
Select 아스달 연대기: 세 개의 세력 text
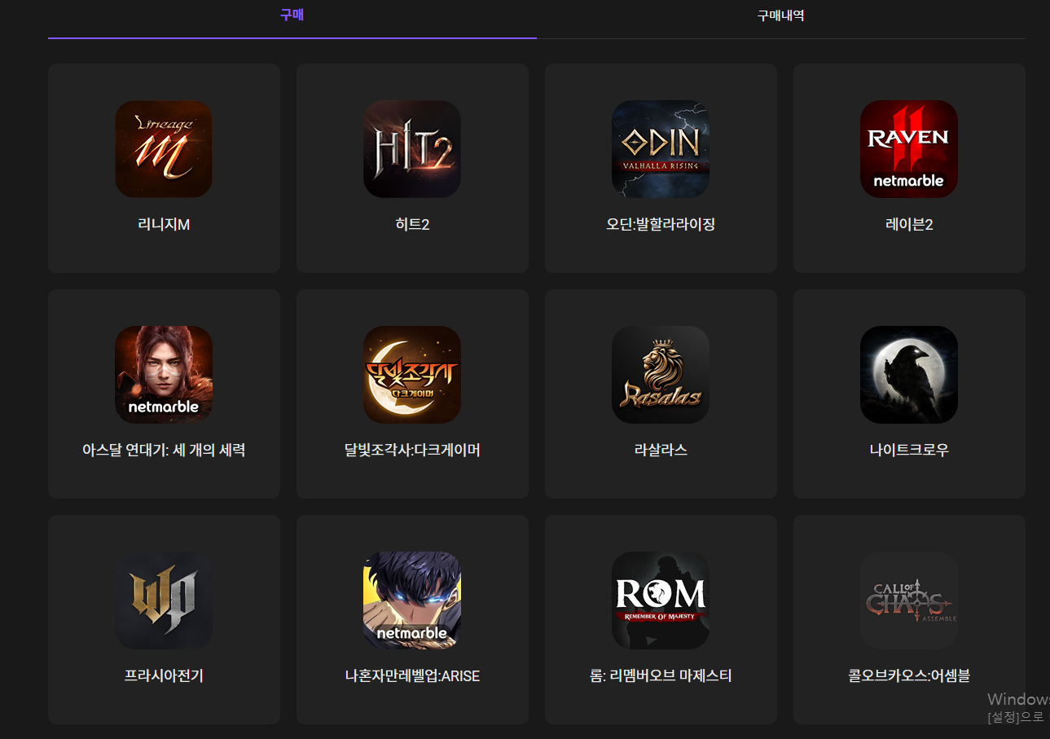[164, 451]
